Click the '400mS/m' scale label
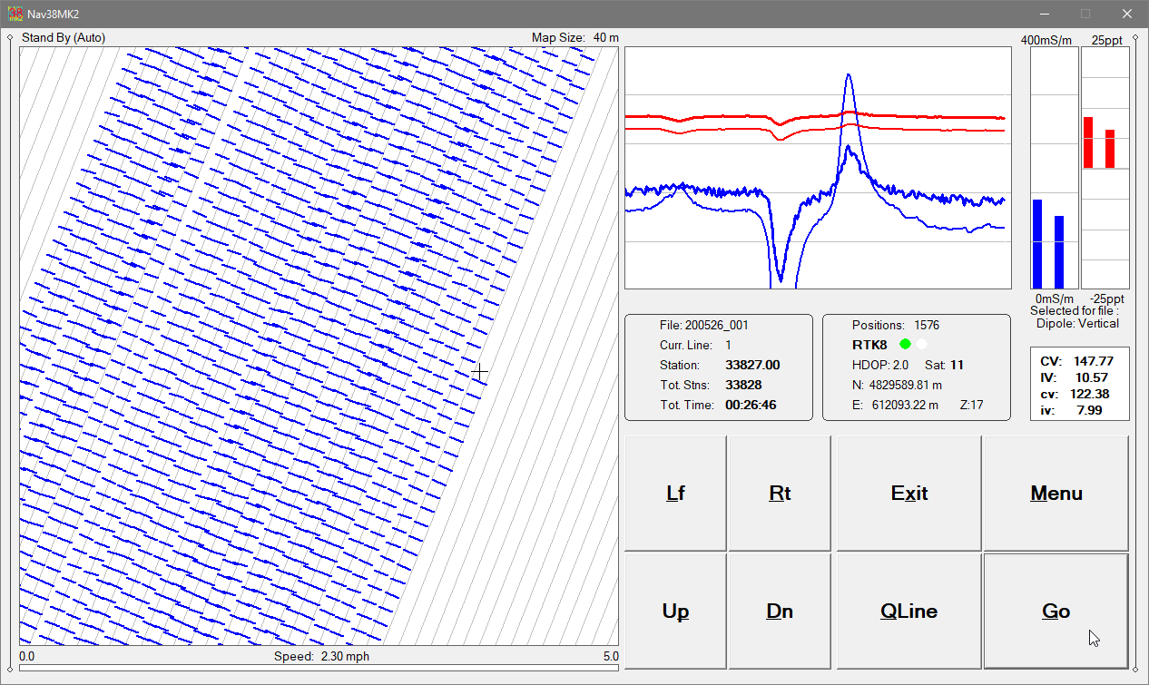Screen dimensions: 1149x685 [1046, 41]
